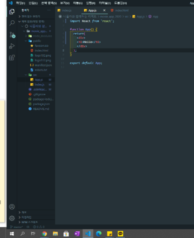Open Sticky Notes from taskbar
Screen dimensions: 194x238
pos(110,233)
